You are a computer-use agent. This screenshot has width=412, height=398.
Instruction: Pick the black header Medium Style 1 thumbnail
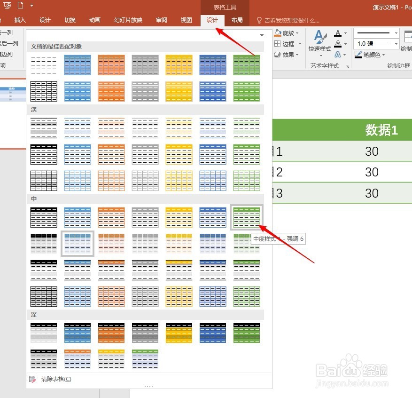(x=44, y=217)
